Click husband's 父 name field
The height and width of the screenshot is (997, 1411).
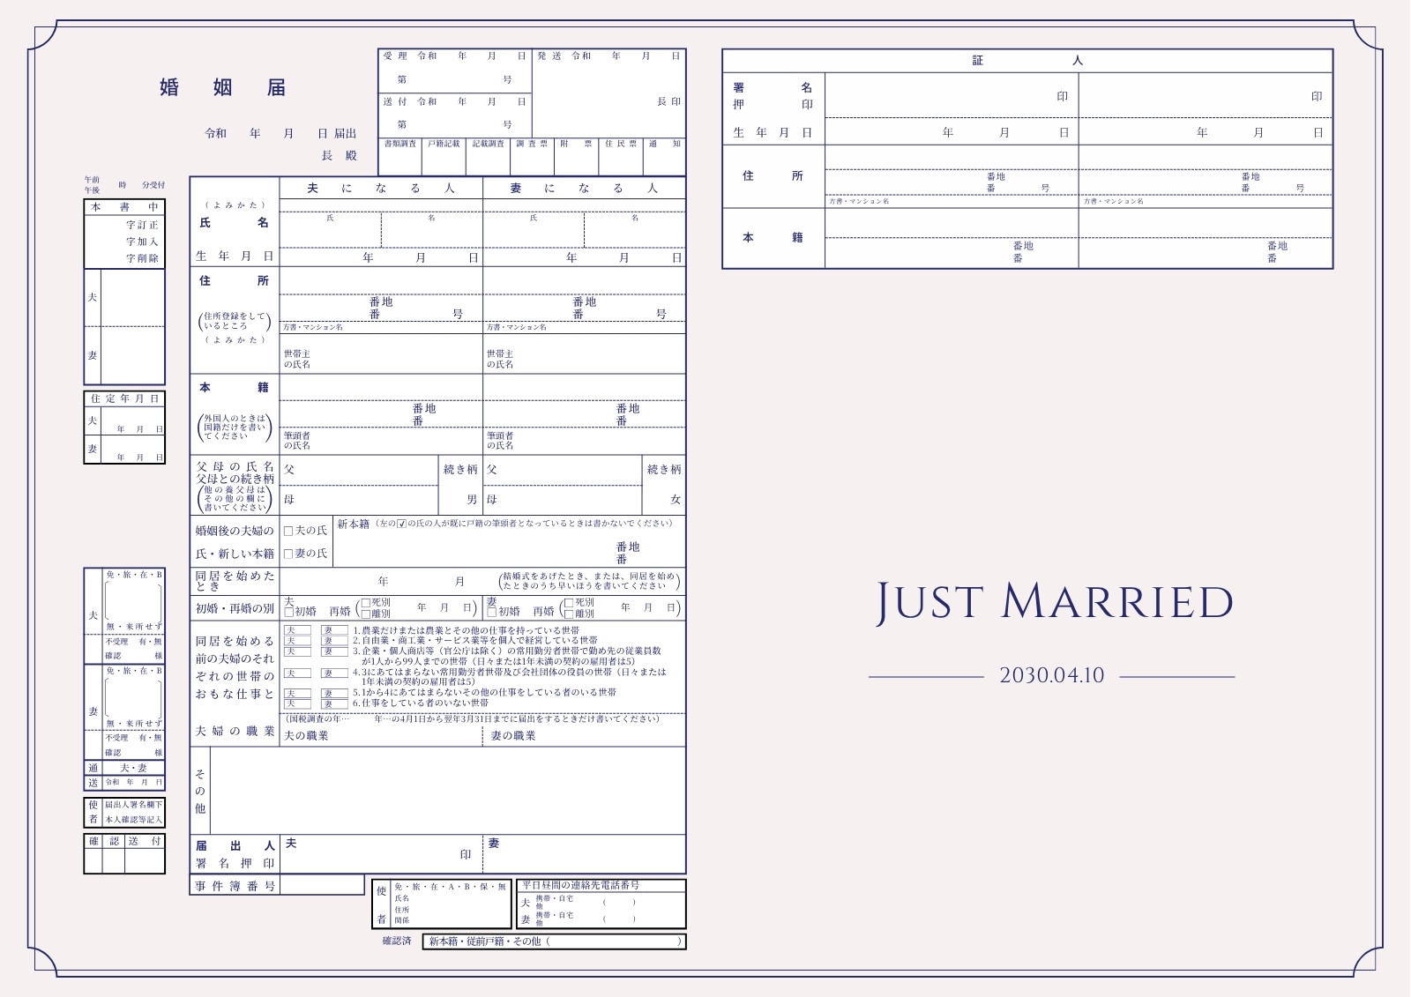pos(359,470)
